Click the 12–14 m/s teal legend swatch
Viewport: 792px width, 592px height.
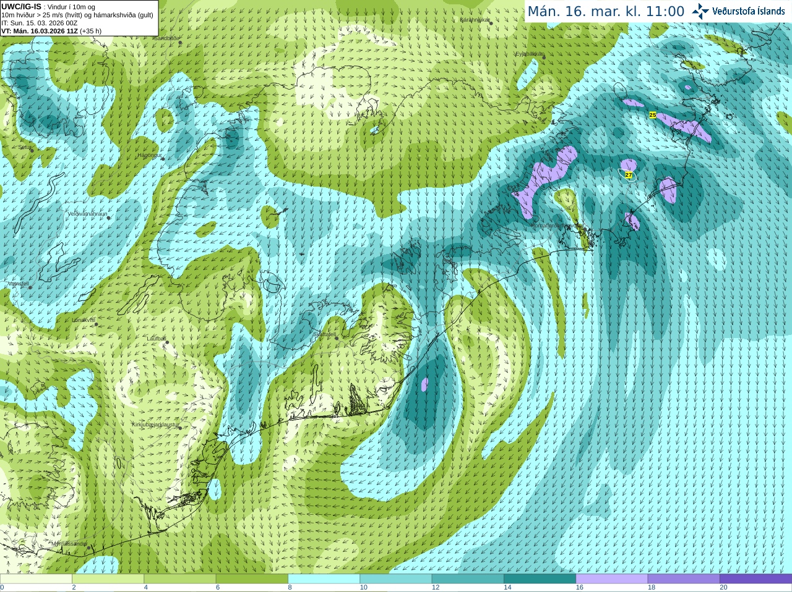tap(468, 579)
